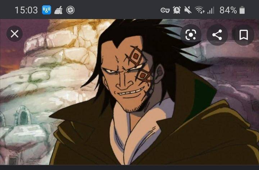Tap the 84% battery percentage text

tap(228, 10)
